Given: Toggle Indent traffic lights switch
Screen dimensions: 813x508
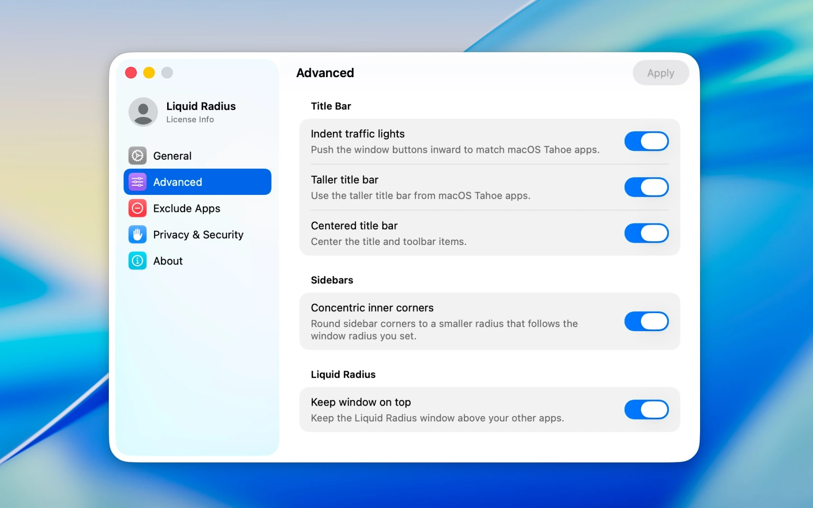Looking at the screenshot, I should coord(646,141).
